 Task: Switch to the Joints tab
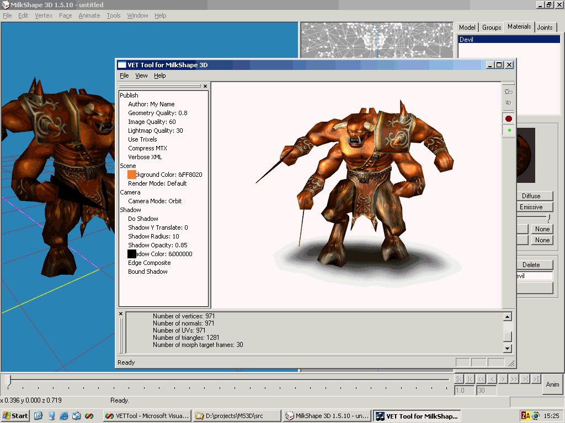tap(545, 28)
